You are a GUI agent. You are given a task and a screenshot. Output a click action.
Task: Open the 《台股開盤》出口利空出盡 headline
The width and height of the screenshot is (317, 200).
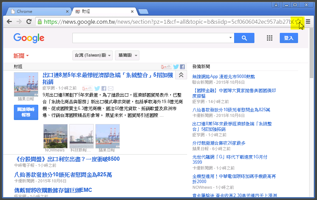(x=67, y=159)
